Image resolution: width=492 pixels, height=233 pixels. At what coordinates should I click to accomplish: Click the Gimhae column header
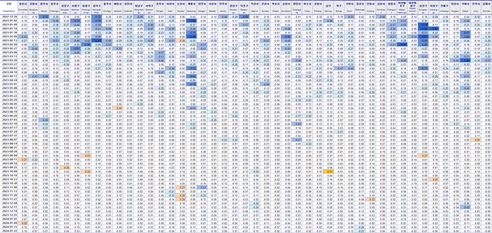(487, 8)
